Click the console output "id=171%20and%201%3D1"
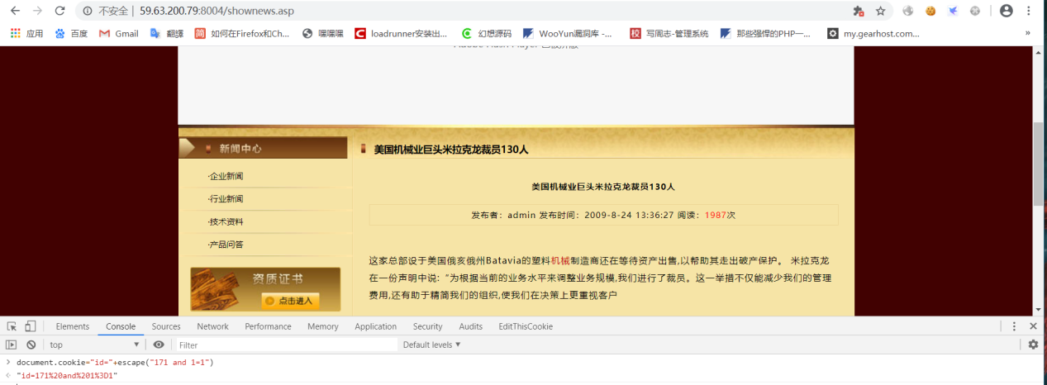The image size is (1047, 385). click(67, 376)
